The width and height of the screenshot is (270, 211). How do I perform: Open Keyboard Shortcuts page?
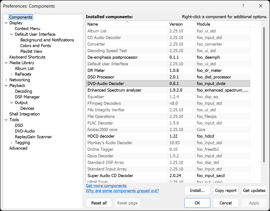pos(27,57)
